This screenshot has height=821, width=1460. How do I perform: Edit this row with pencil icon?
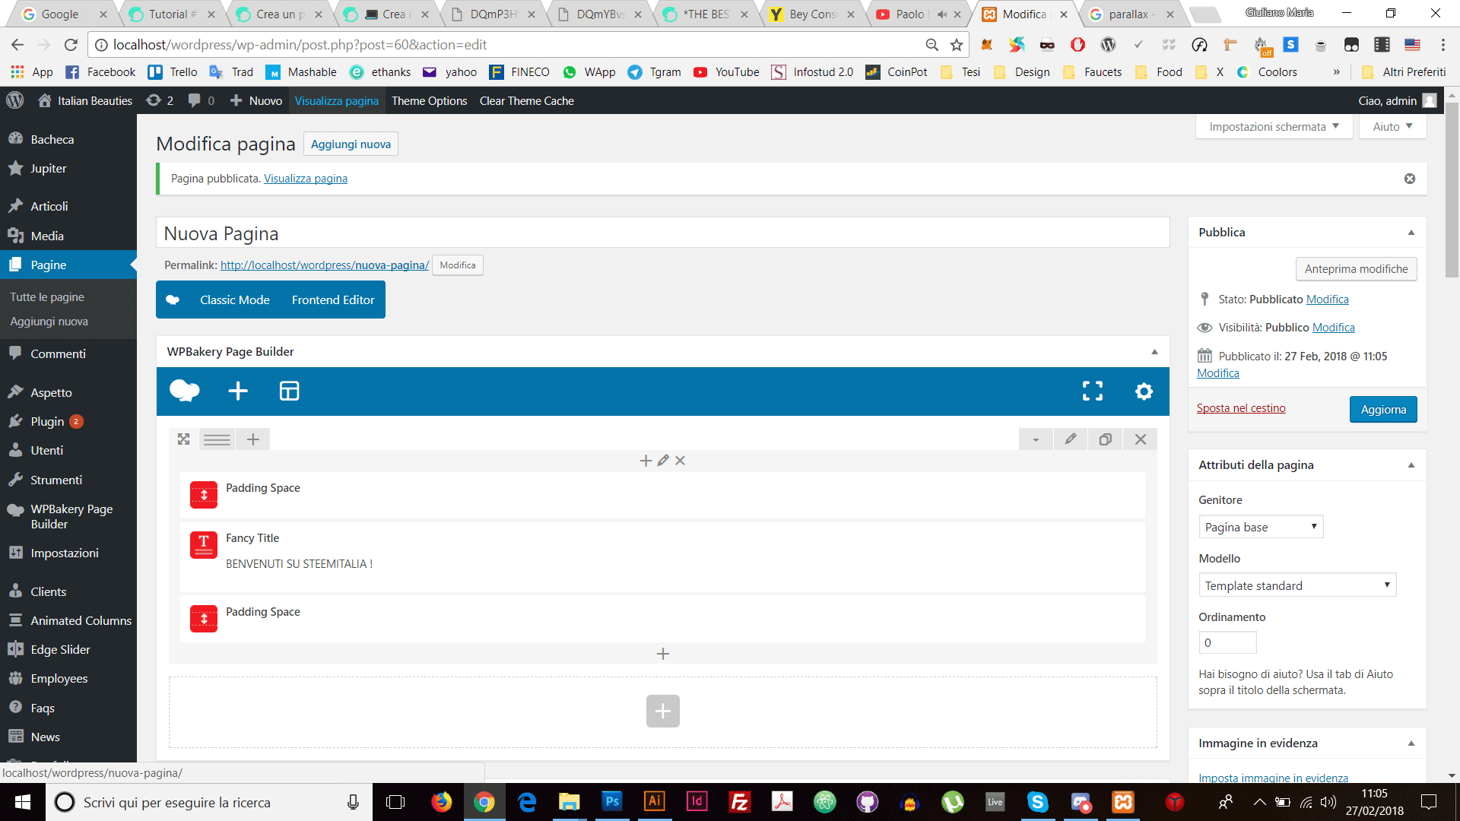coord(1070,439)
